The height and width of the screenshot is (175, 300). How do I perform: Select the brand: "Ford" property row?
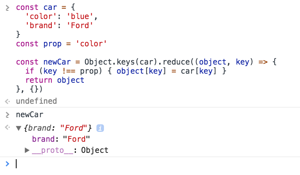tap(61, 139)
